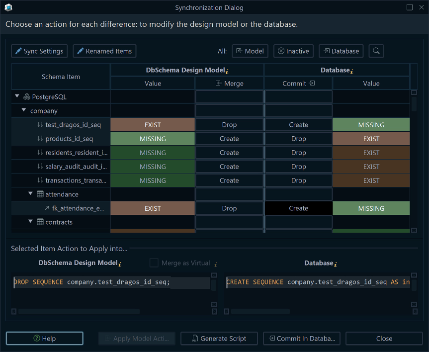Viewport: 429px width, 352px height.
Task: Collapse the attendance table node
Action: tap(30, 194)
